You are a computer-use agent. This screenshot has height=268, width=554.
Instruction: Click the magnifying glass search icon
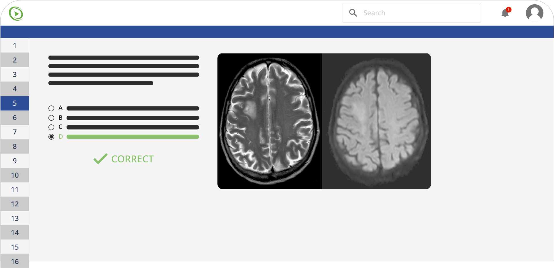[x=353, y=13]
